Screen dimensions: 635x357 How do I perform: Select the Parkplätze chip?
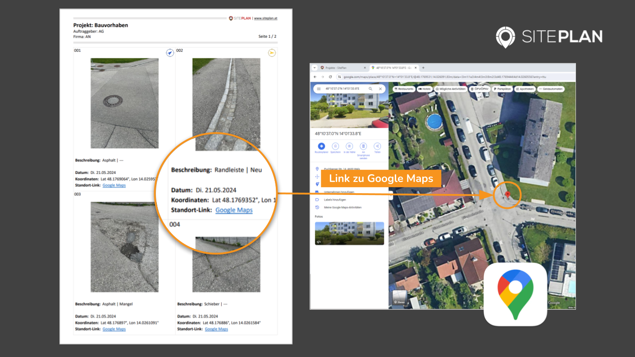503,89
